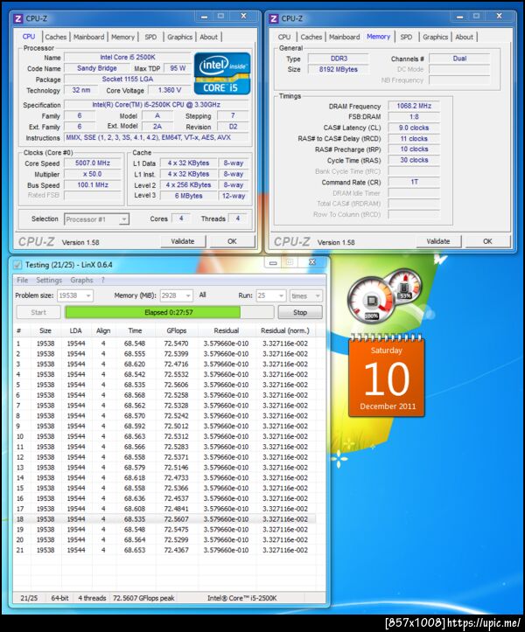Click the disabled Start button in LinX

click(x=38, y=312)
